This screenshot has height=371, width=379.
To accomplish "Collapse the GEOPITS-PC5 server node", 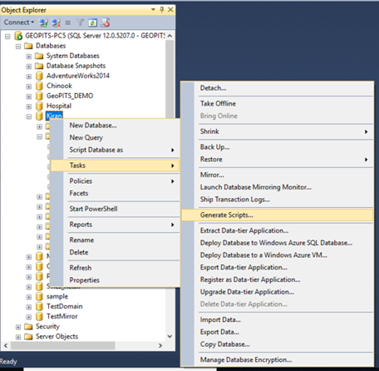I will (x=7, y=36).
